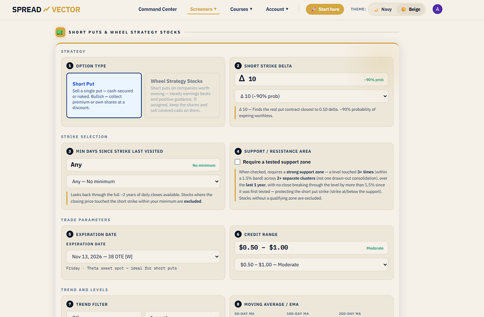
Task: Select the Wheel Strategy Stocks option card
Action: click(182, 96)
